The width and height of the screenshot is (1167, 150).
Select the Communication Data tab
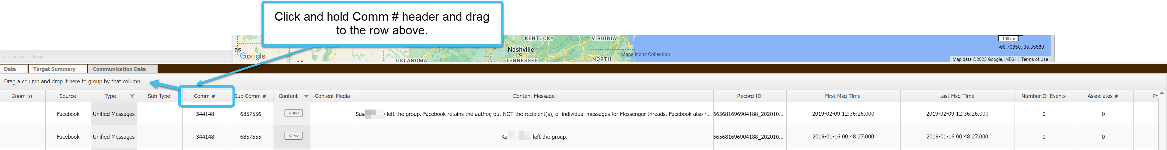pos(119,69)
